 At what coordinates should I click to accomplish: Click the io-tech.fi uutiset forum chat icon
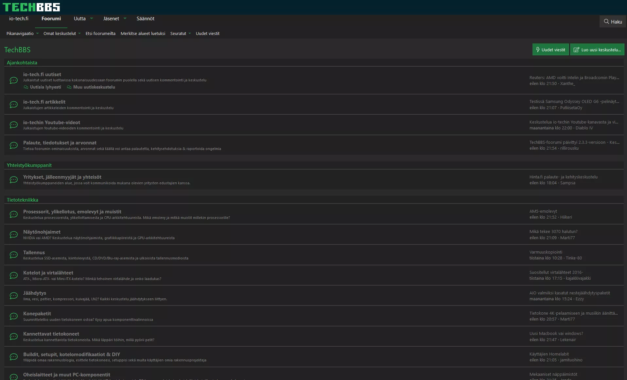(14, 80)
